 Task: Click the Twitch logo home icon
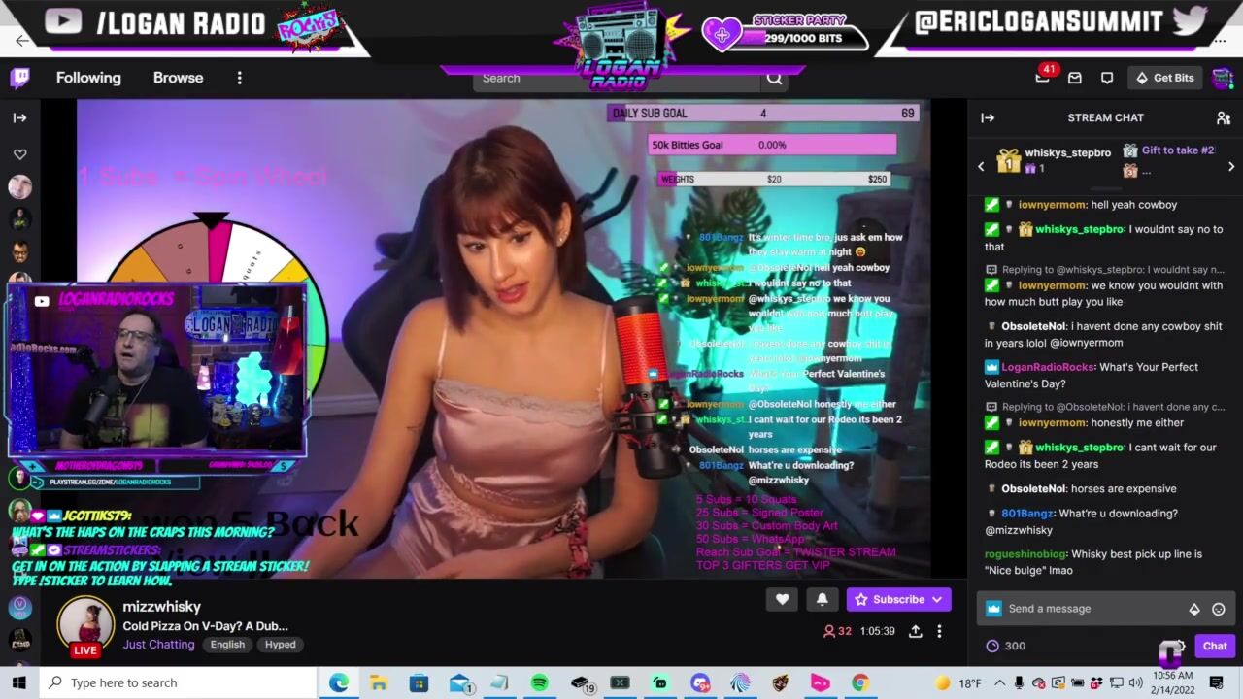pos(19,78)
